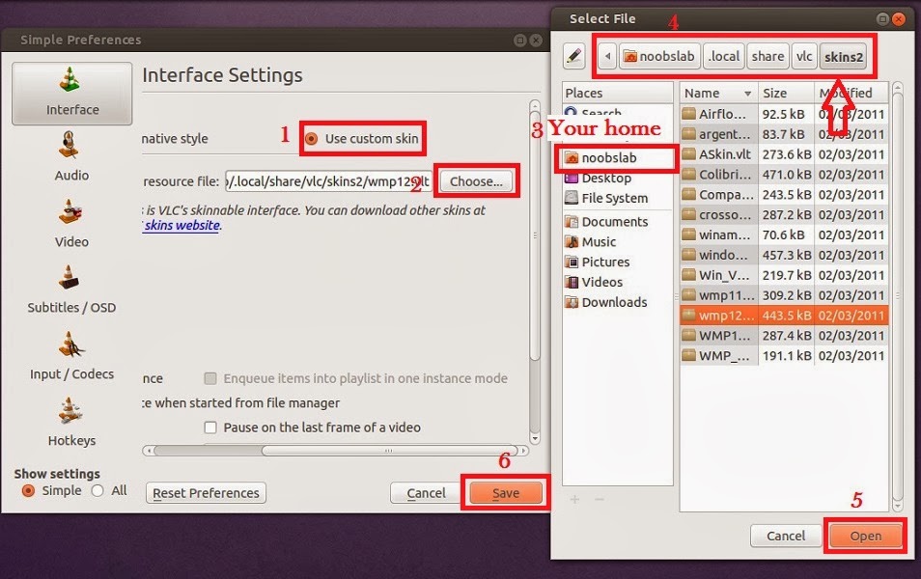Open the Input / Codecs preferences category
Image resolution: width=921 pixels, height=579 pixels.
(x=71, y=356)
